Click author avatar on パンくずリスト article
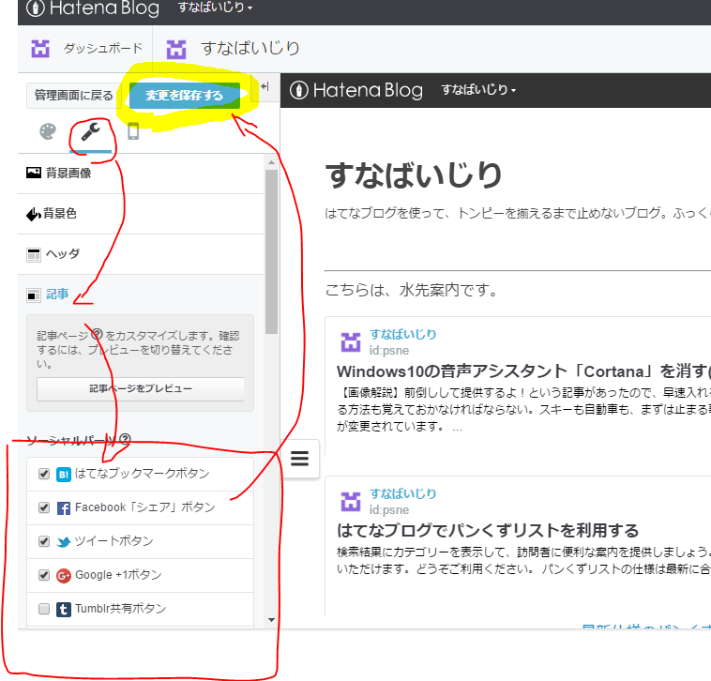The image size is (711, 681). pos(351,502)
